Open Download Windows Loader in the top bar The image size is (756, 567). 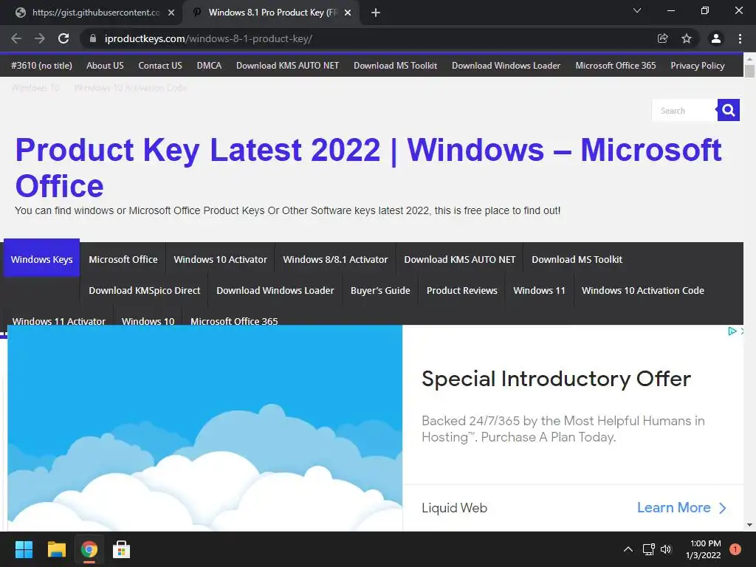pyautogui.click(x=506, y=66)
